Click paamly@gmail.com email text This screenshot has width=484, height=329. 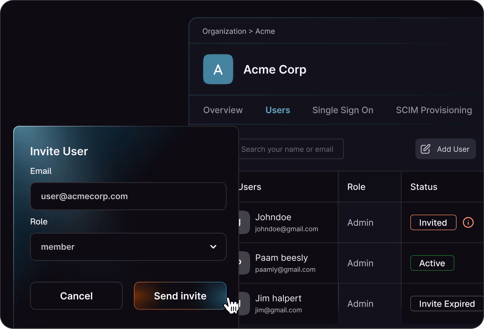click(x=285, y=270)
